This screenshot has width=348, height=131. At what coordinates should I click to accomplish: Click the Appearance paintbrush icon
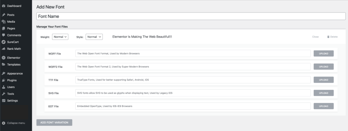3,73
